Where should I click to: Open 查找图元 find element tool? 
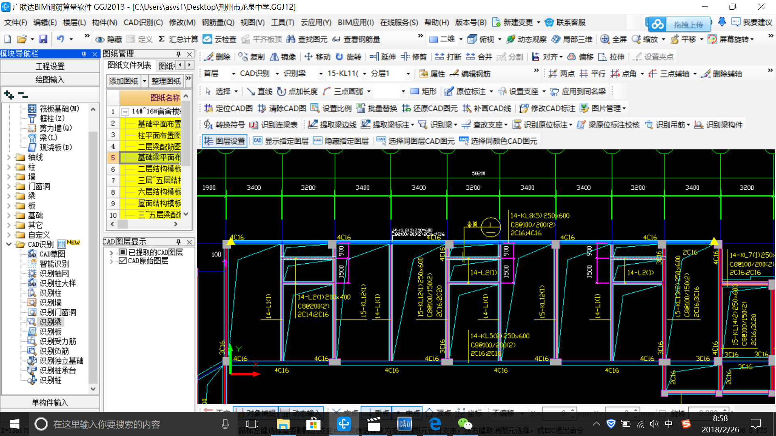pos(307,39)
